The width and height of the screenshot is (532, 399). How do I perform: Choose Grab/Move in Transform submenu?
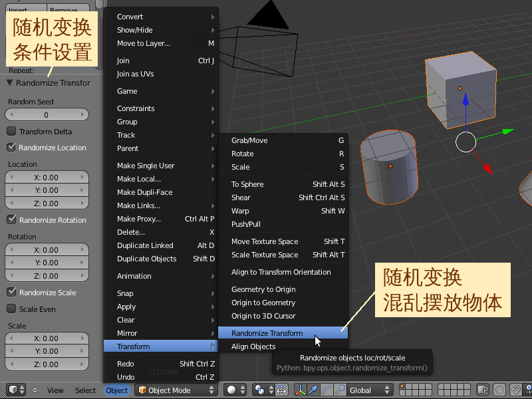pos(283,140)
